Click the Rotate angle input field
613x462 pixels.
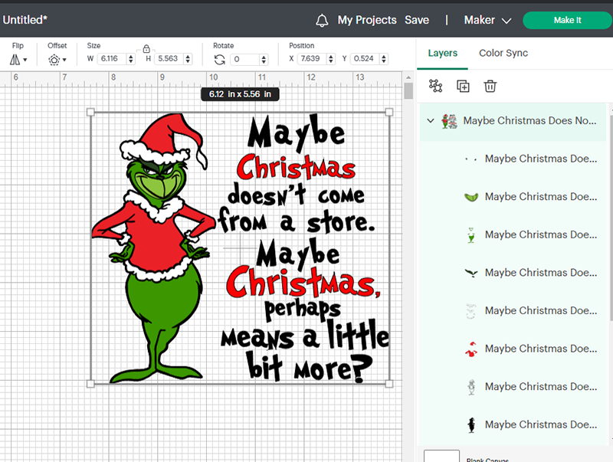244,60
